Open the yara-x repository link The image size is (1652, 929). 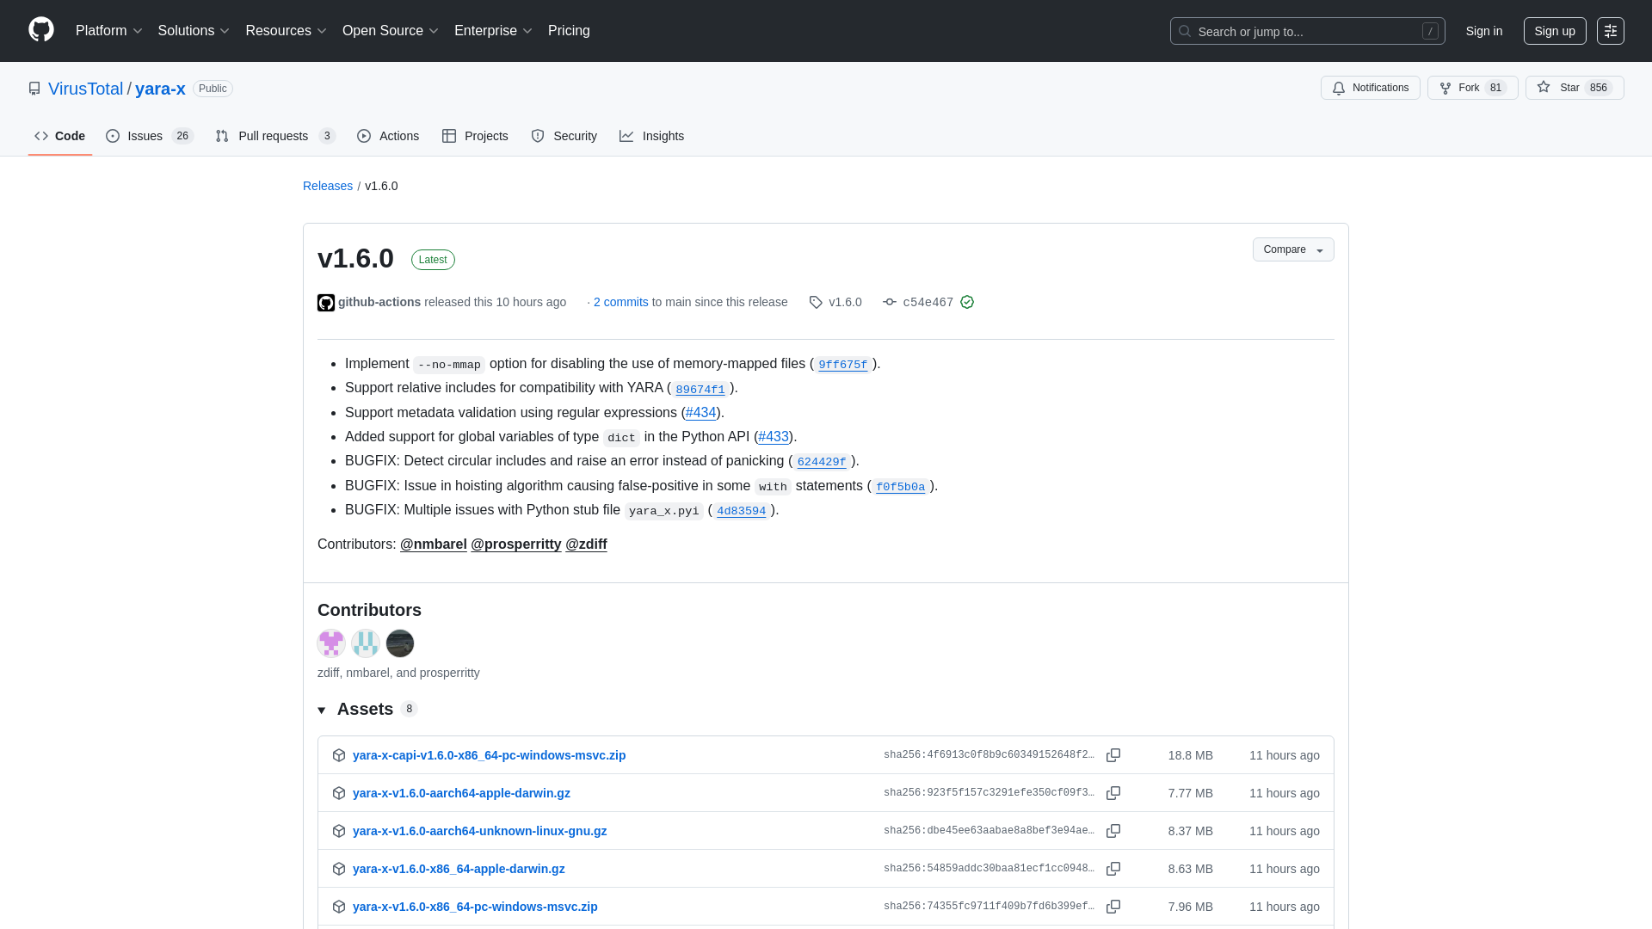[x=160, y=89]
